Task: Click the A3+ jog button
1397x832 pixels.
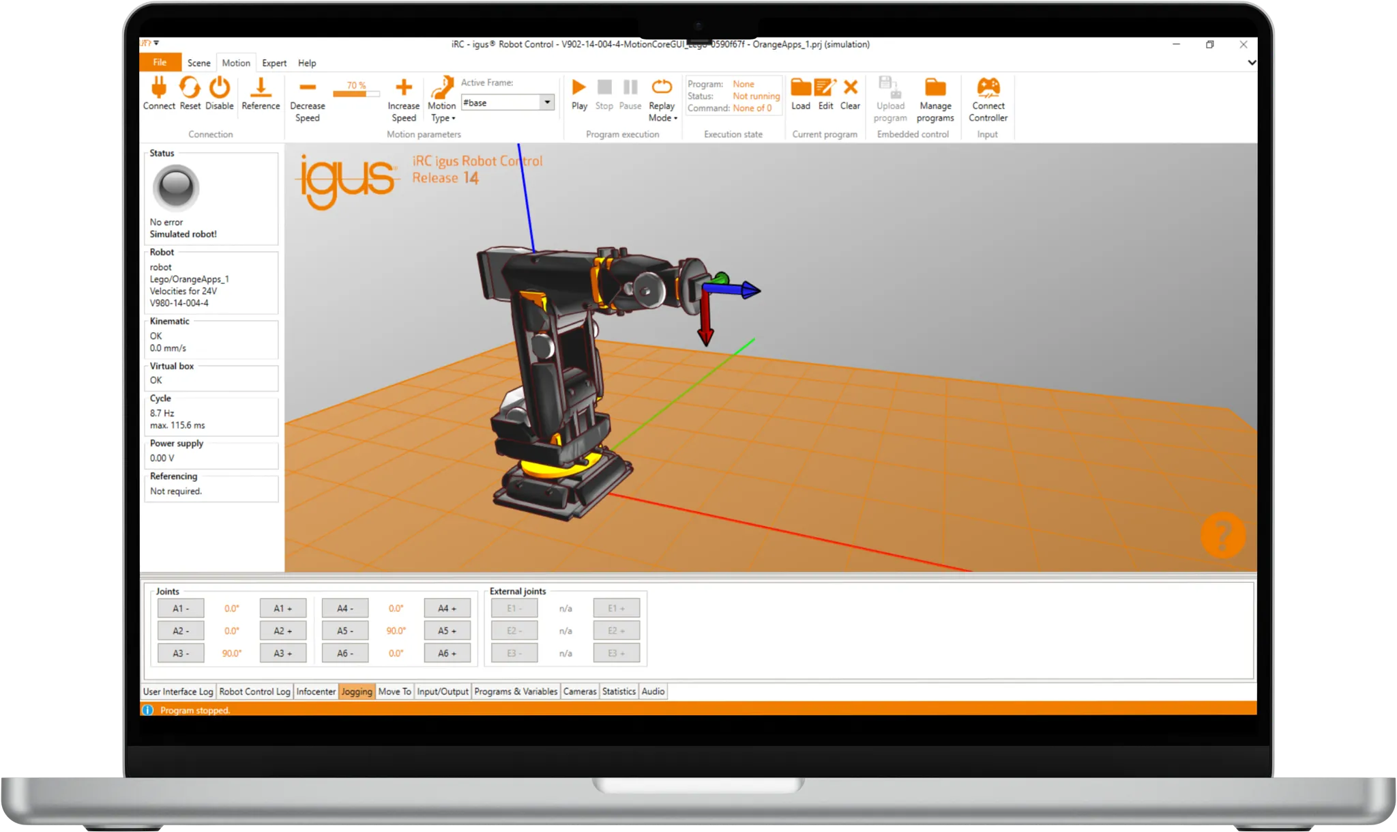Action: point(283,652)
